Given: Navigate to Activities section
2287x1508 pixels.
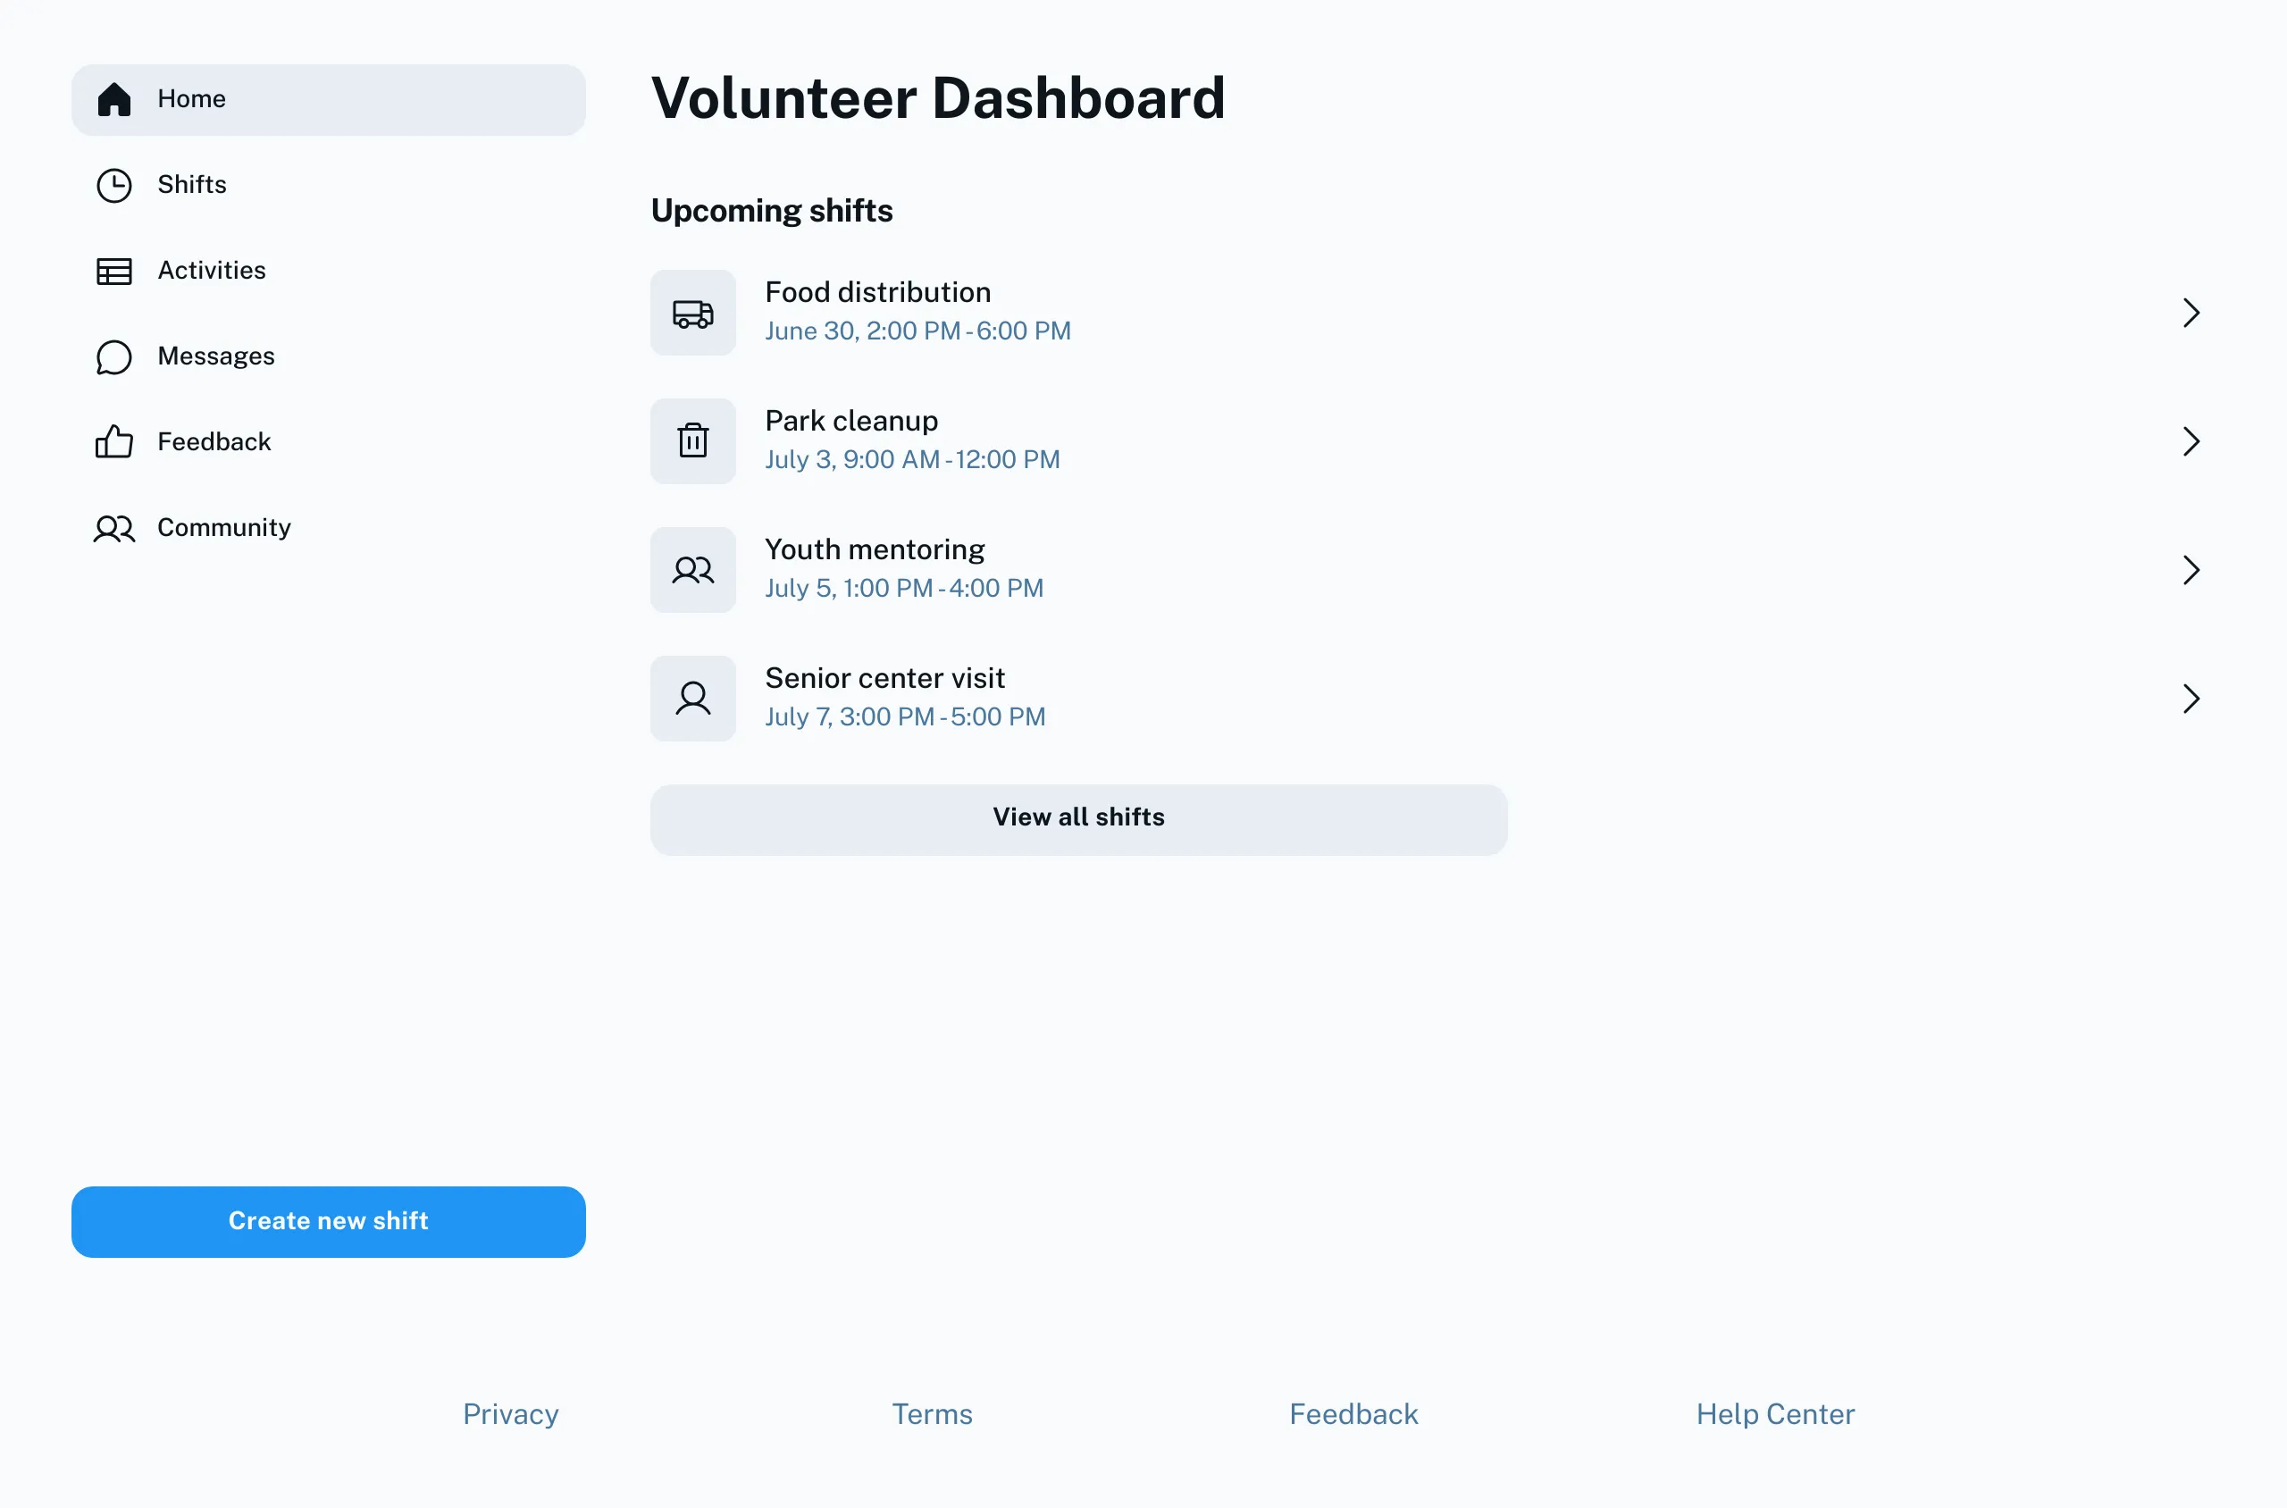Looking at the screenshot, I should click(x=328, y=272).
